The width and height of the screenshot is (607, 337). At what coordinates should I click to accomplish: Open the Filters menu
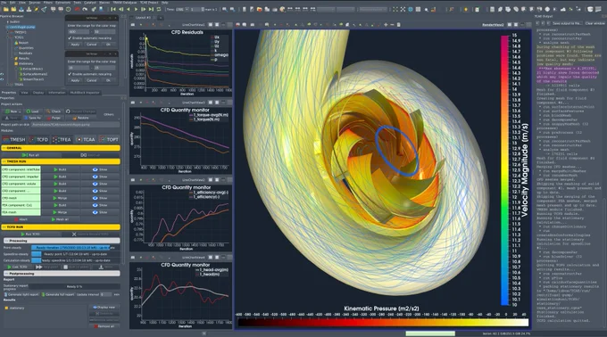click(47, 3)
